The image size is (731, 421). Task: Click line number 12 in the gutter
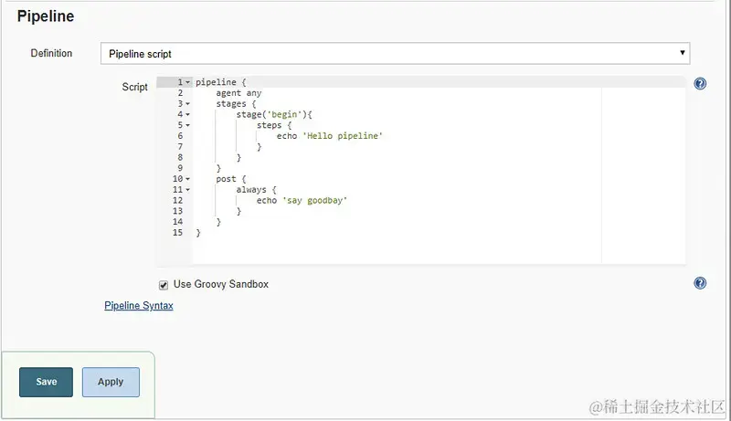coord(177,200)
